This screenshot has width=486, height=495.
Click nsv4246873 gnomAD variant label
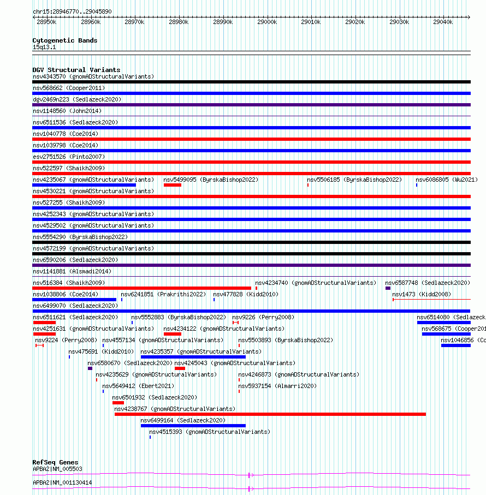299,375
